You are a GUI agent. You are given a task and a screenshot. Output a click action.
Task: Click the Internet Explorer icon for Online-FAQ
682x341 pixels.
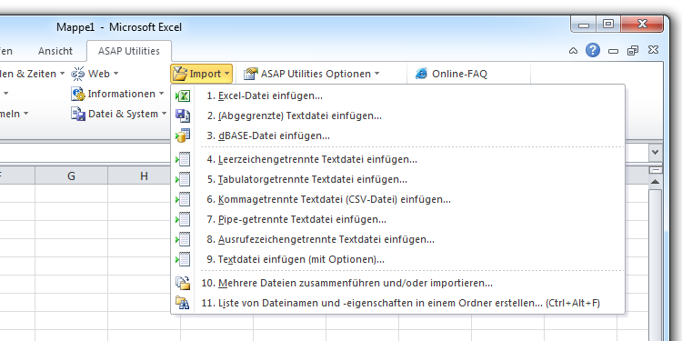pyautogui.click(x=421, y=74)
